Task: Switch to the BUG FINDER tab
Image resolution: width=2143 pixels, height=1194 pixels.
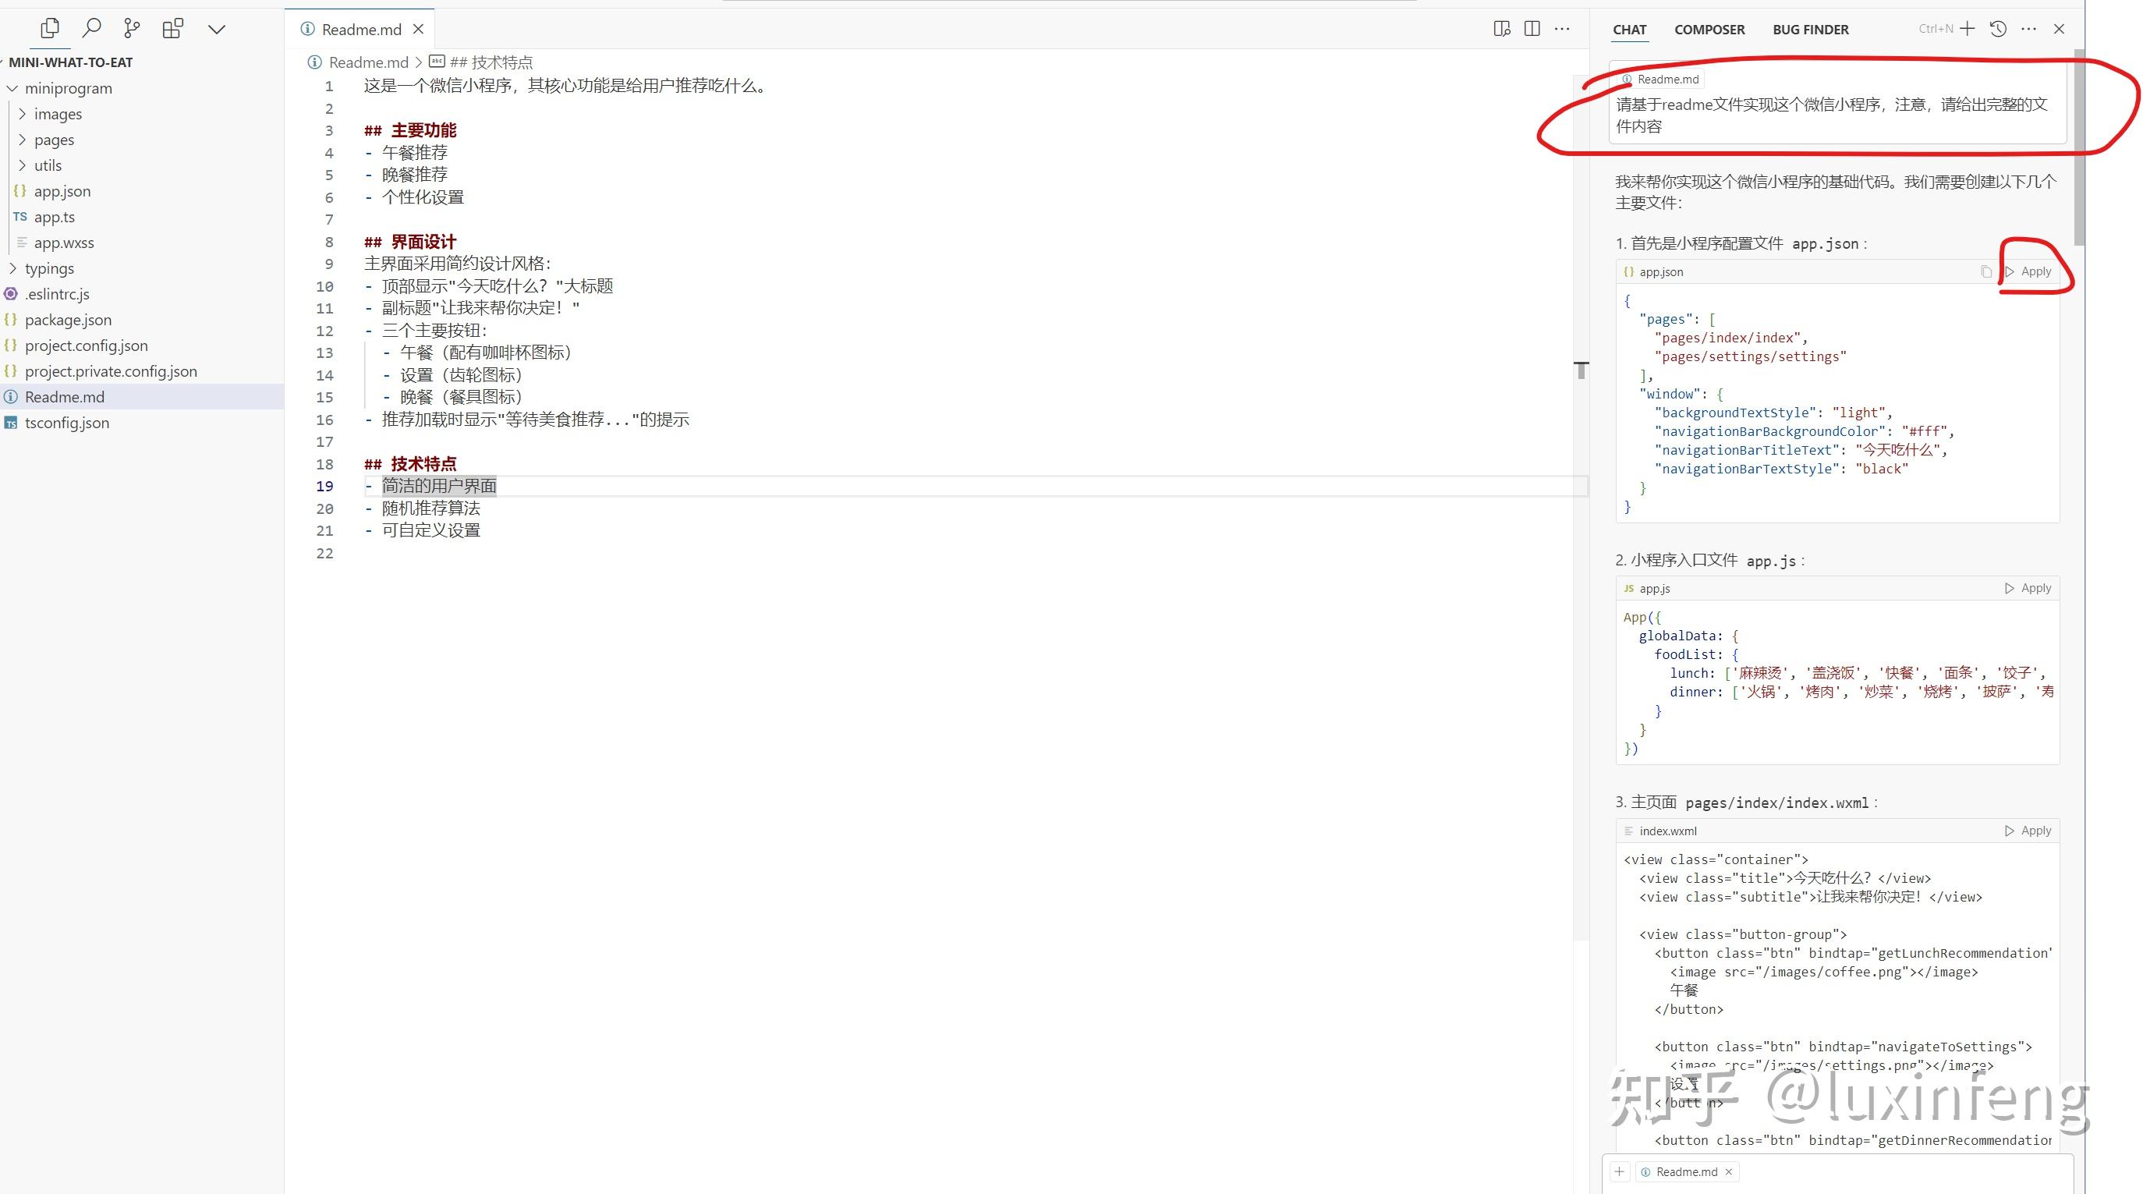Action: [x=1810, y=30]
